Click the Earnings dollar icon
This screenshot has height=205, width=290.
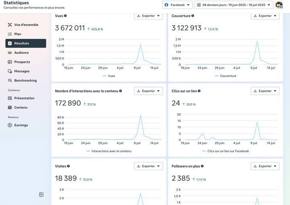coord(10,125)
